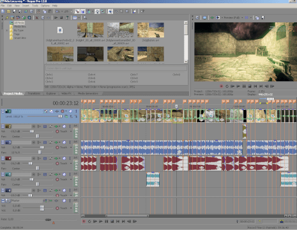The image size is (297, 230).
Task: Toggle Enable Snapping in main toolbar
Action: click(x=77, y=11)
